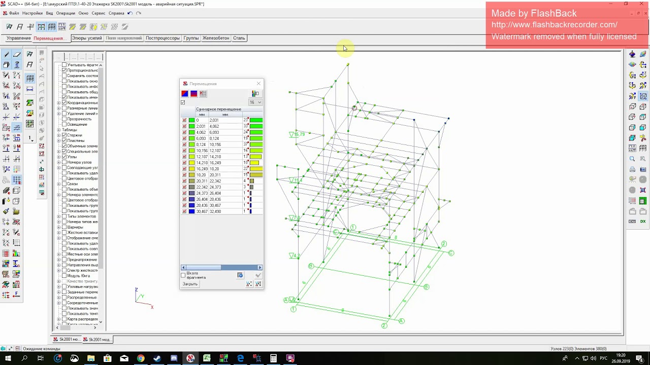Switch to the Железобетон tab

click(216, 38)
